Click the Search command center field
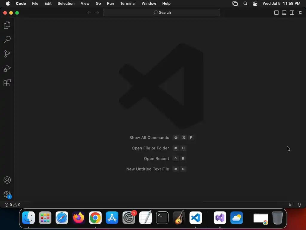Screen dimensions: 306x230 tap(162, 13)
